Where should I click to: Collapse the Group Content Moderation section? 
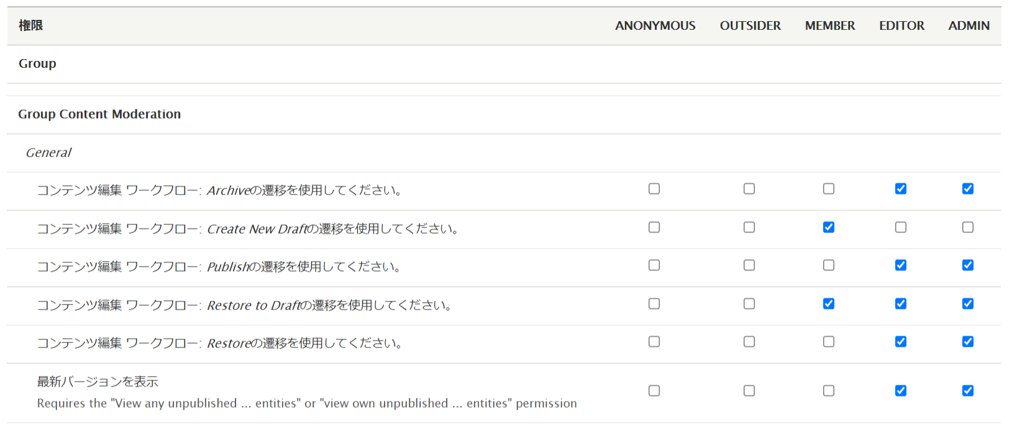point(99,114)
